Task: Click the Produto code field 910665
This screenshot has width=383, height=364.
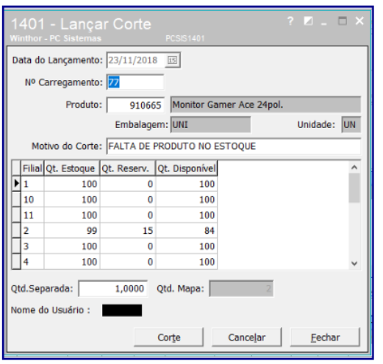Action: pos(135,105)
